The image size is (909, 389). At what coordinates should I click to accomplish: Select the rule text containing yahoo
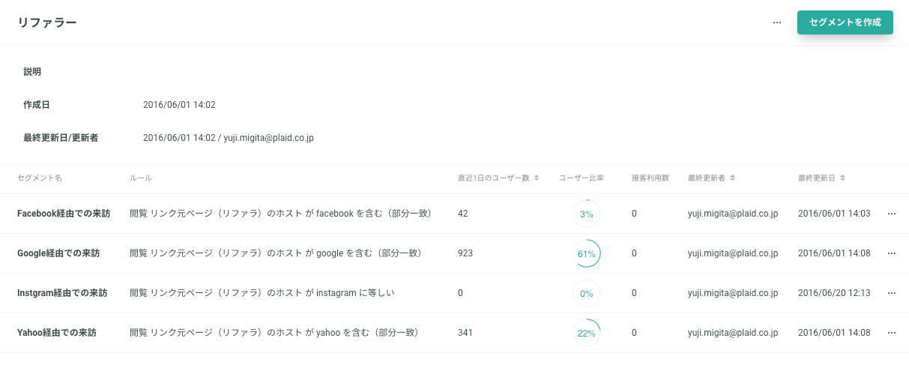click(276, 333)
